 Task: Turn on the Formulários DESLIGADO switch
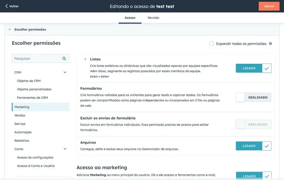coord(253,97)
